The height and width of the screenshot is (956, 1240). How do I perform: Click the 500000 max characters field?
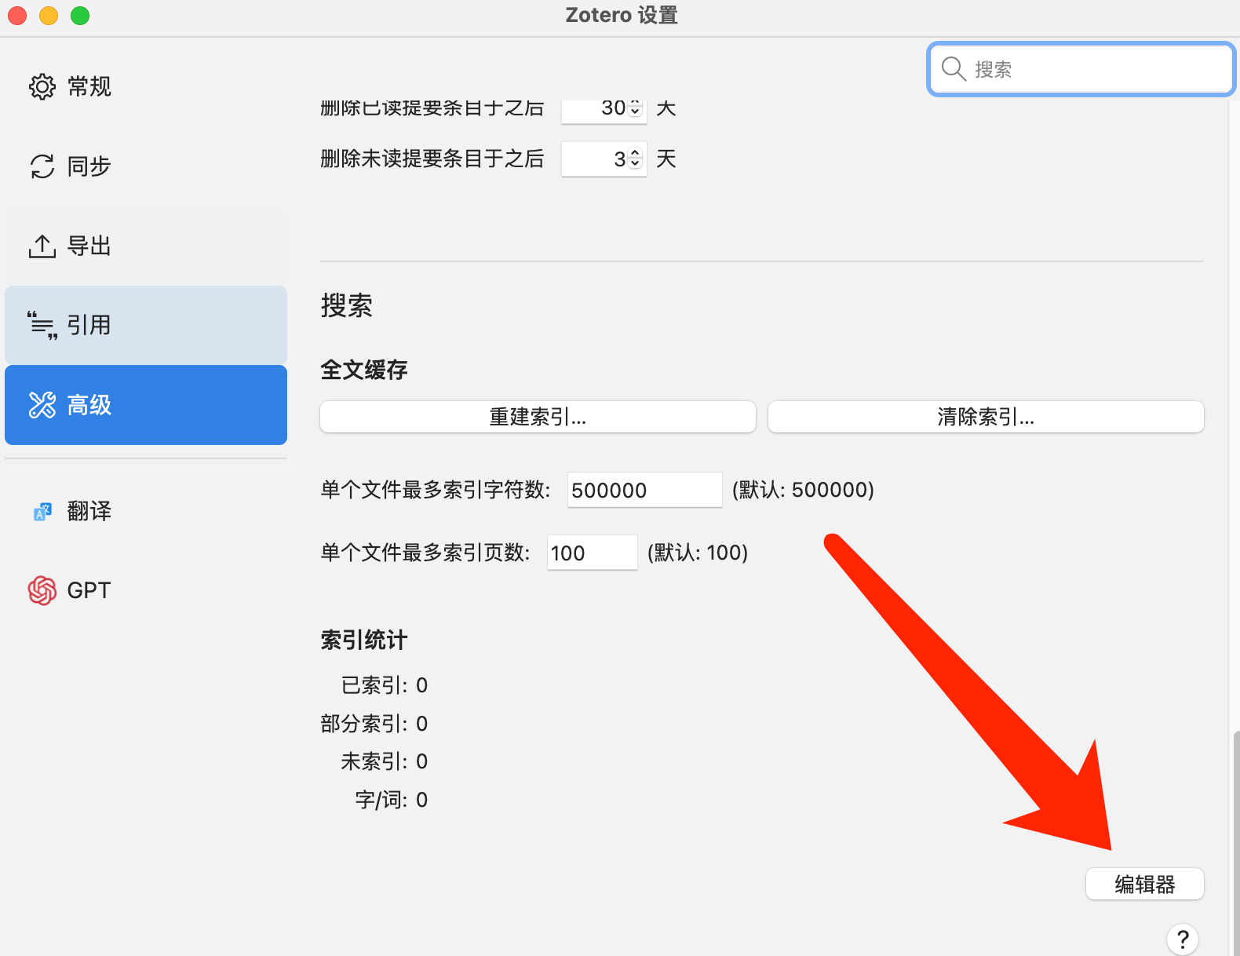point(644,490)
